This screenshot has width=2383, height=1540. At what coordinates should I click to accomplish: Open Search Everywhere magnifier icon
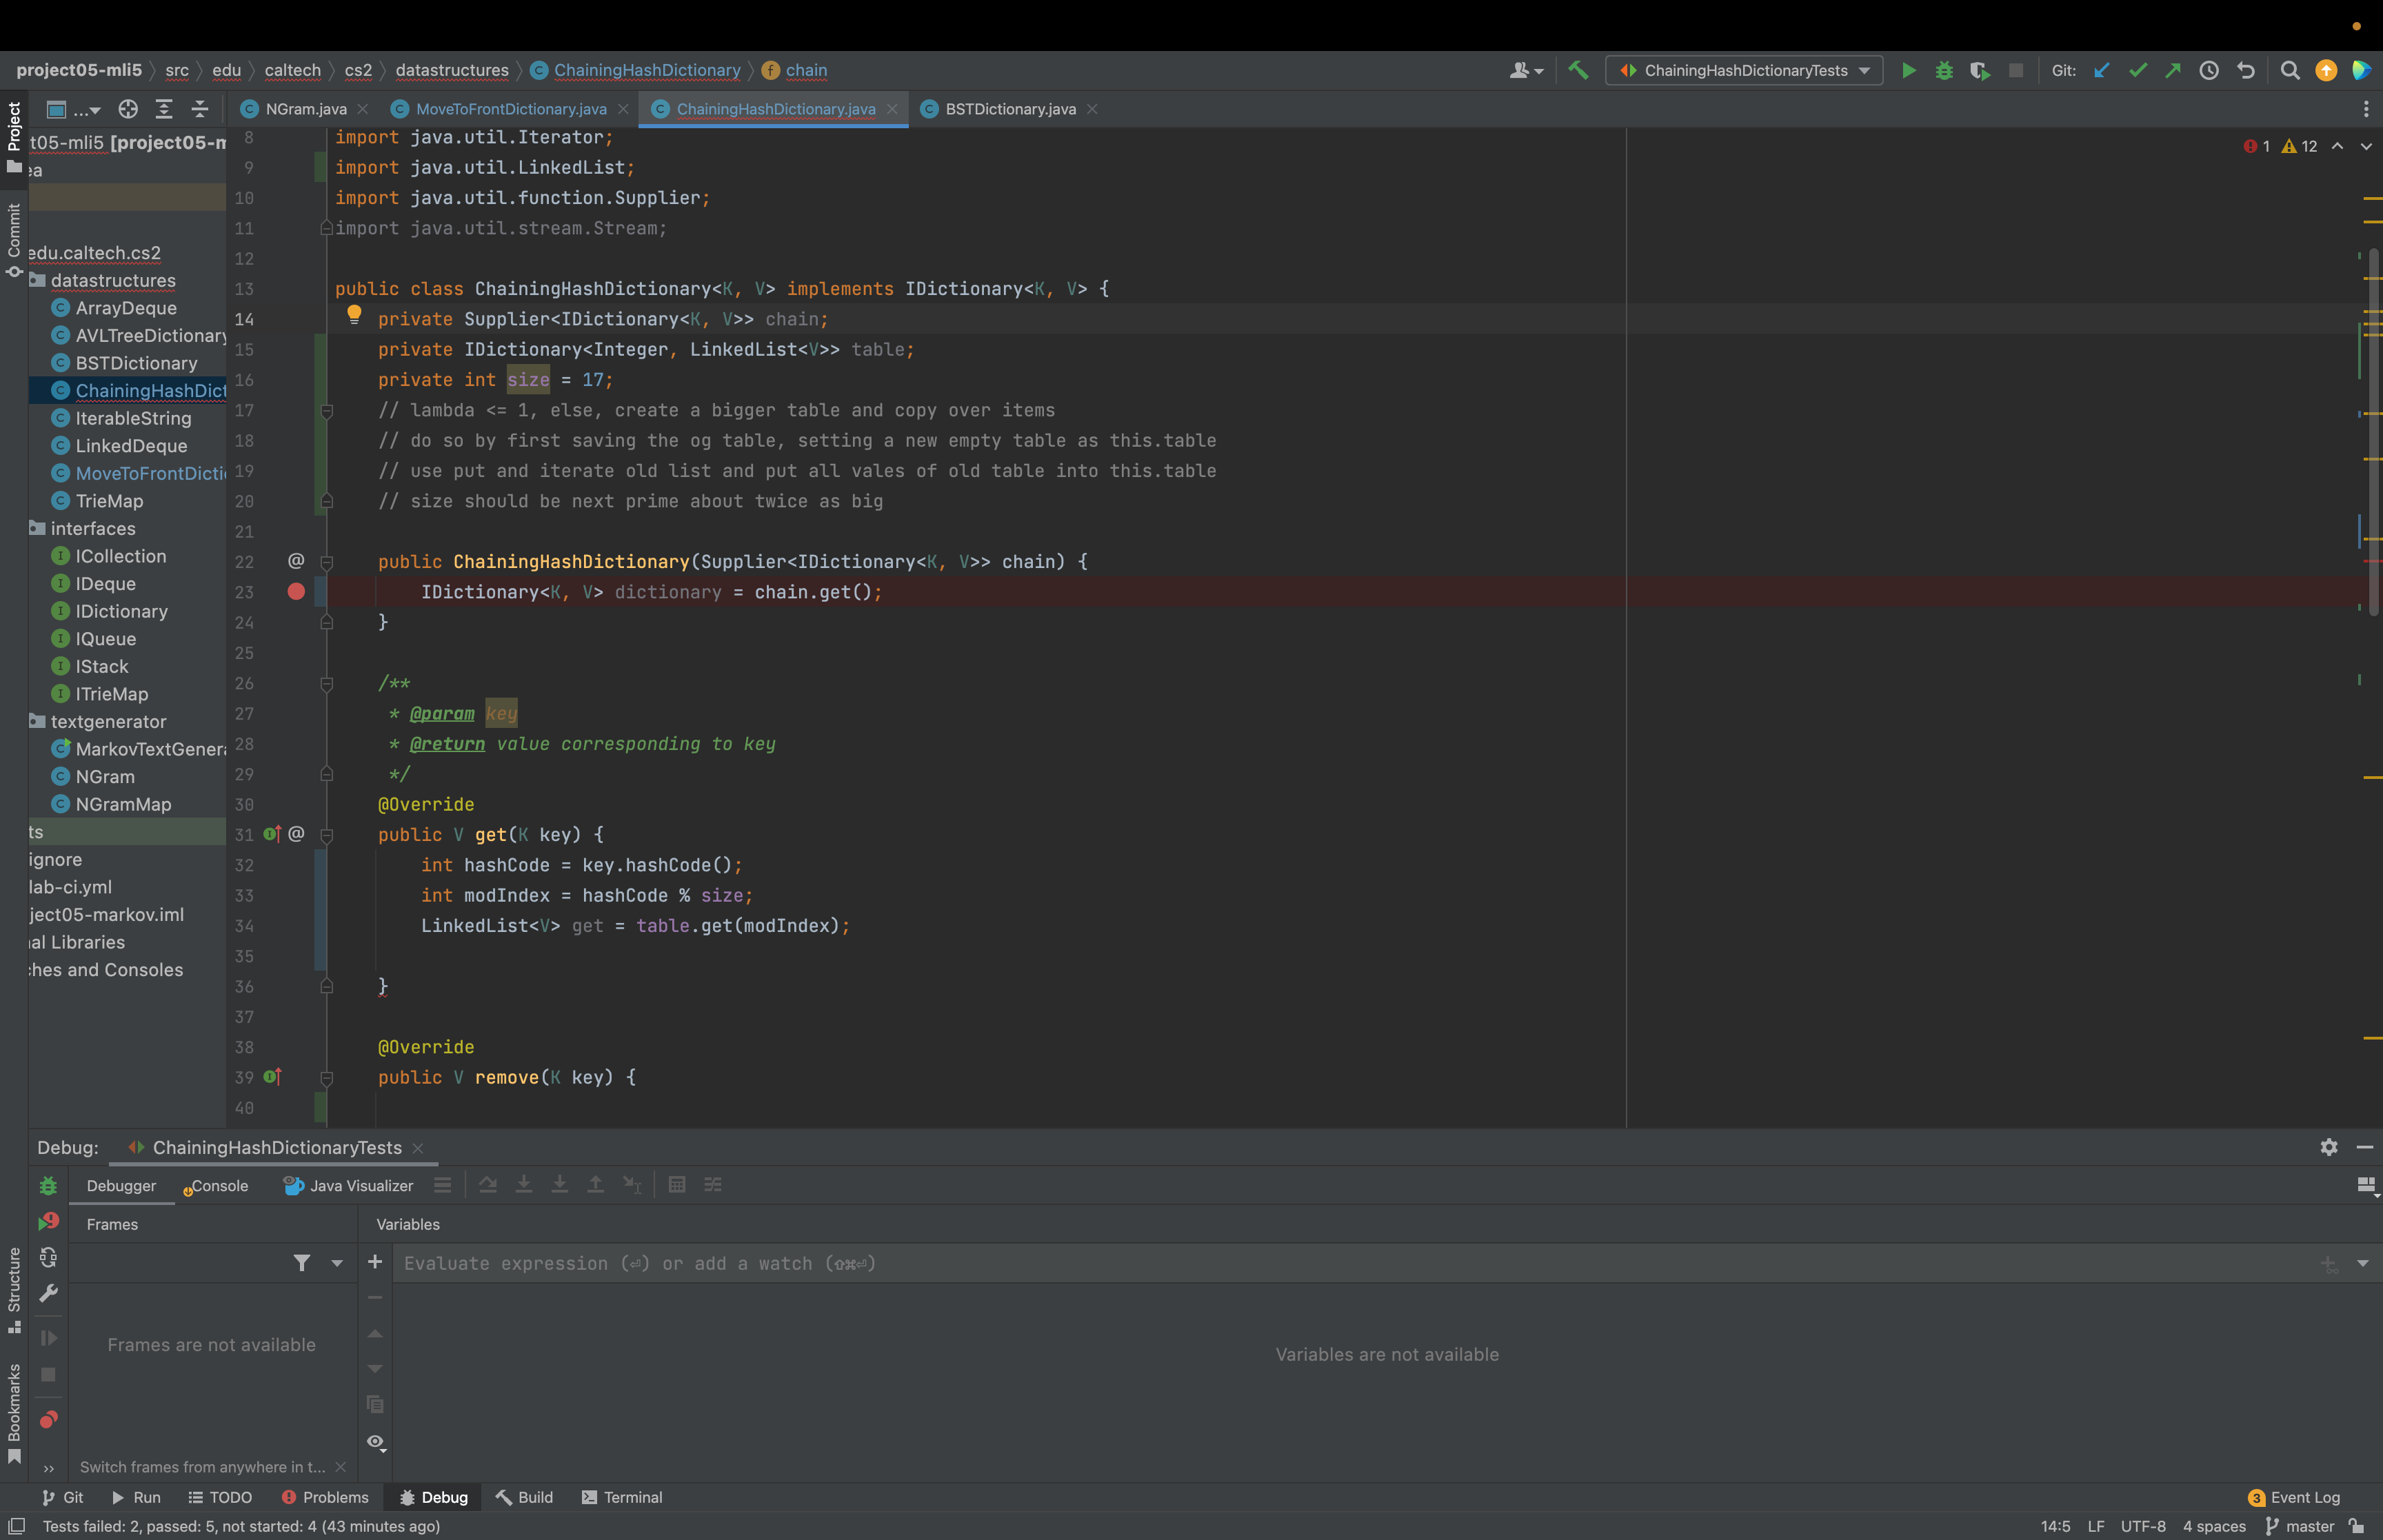pyautogui.click(x=2289, y=70)
